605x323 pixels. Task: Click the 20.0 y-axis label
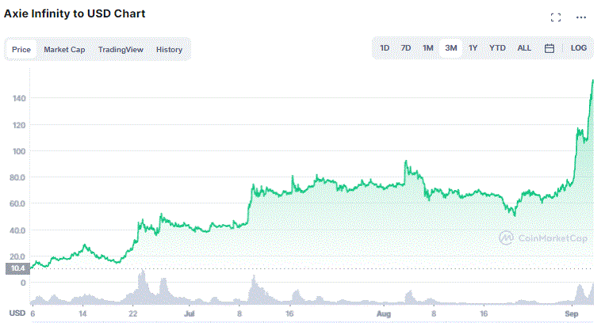[17, 256]
